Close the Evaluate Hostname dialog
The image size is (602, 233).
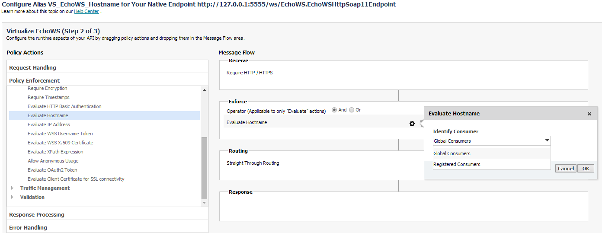pos(589,114)
